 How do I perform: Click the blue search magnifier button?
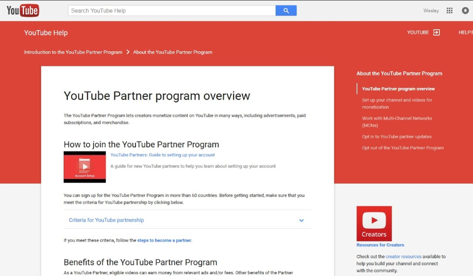286,11
